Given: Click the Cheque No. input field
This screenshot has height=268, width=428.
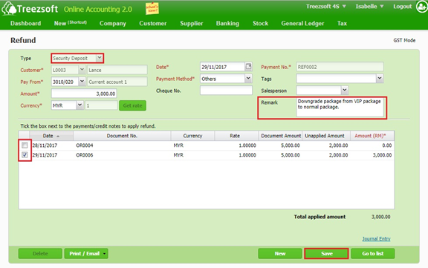Looking at the screenshot, I should 226,91.
